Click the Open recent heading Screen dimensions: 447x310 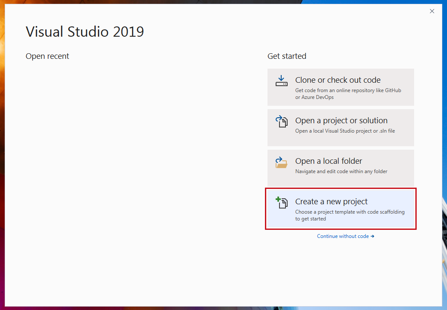[x=47, y=56]
